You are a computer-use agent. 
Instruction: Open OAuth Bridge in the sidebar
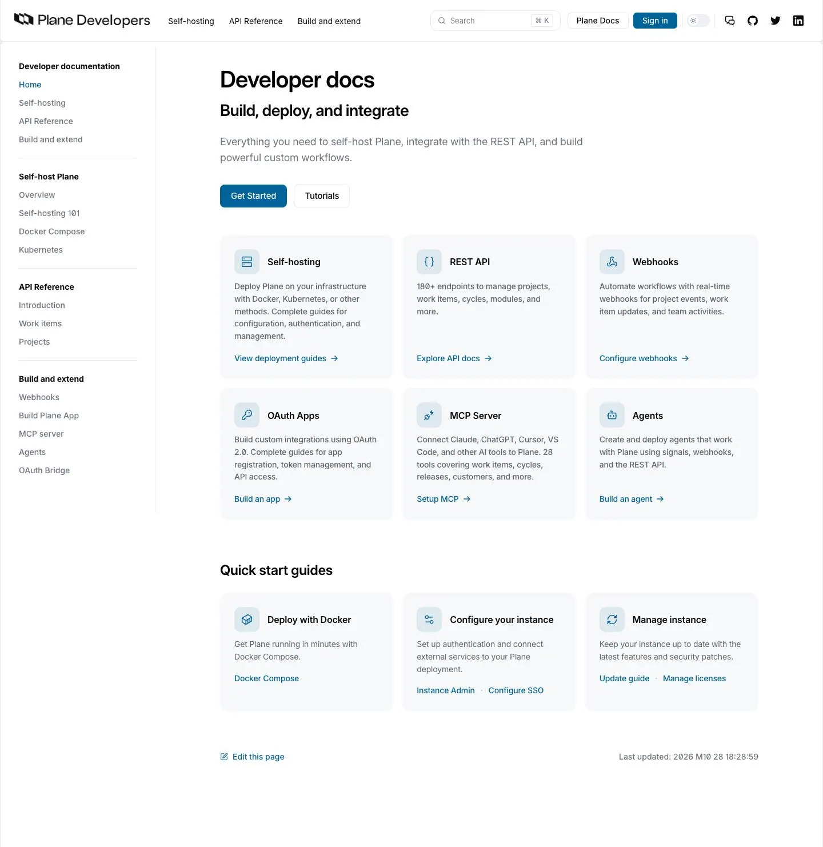pos(45,470)
